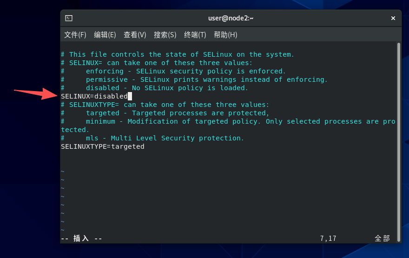This screenshot has width=409, height=258.
Task: Click the '-- 插入 --' mode indicator
Action: click(x=81, y=238)
